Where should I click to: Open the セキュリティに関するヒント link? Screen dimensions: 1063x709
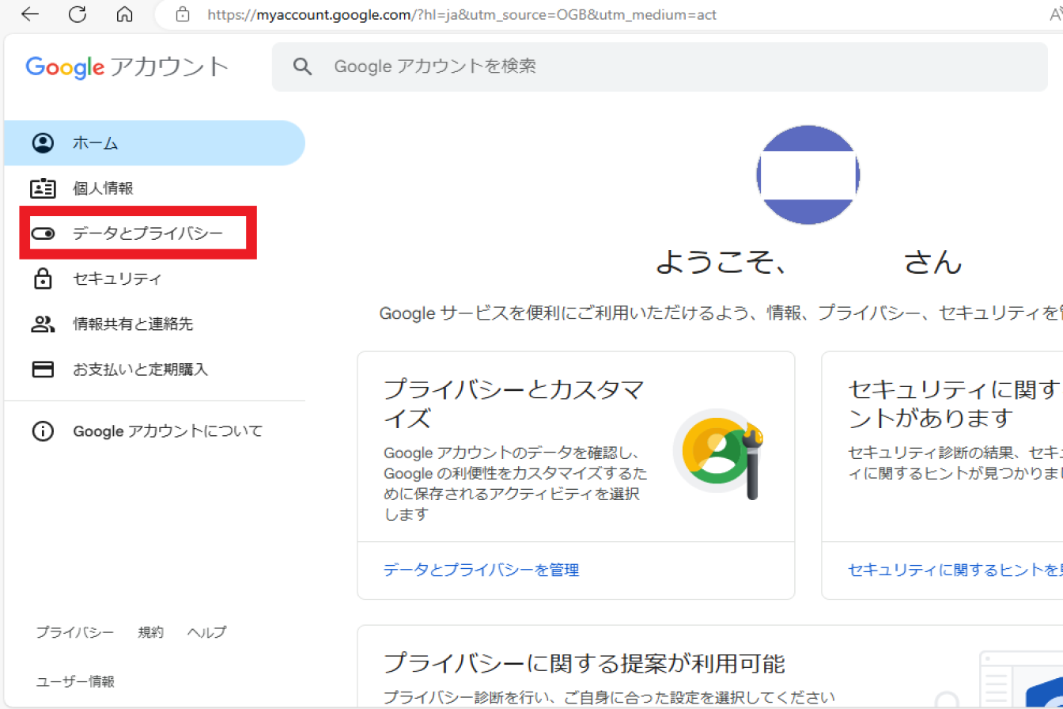click(x=954, y=570)
